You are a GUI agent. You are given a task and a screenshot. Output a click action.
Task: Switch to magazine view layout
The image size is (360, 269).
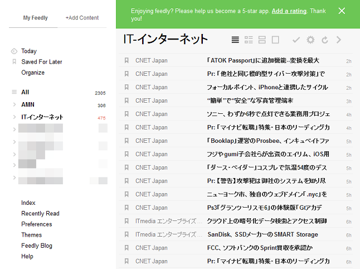(249, 40)
